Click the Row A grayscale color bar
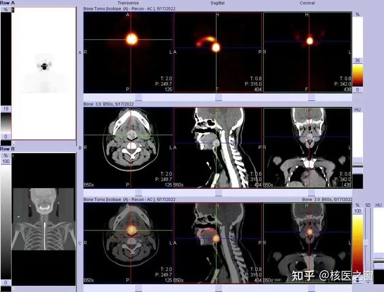 pyautogui.click(x=6, y=122)
